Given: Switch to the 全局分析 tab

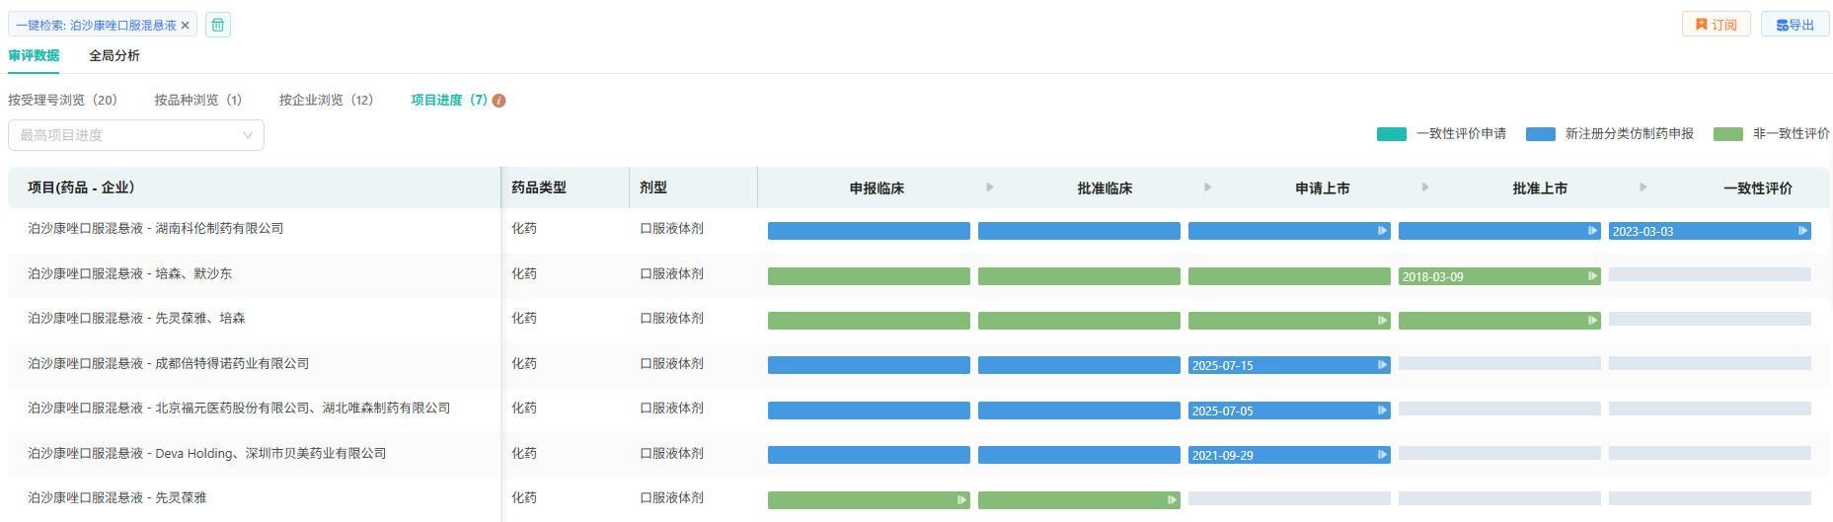Looking at the screenshot, I should (115, 55).
